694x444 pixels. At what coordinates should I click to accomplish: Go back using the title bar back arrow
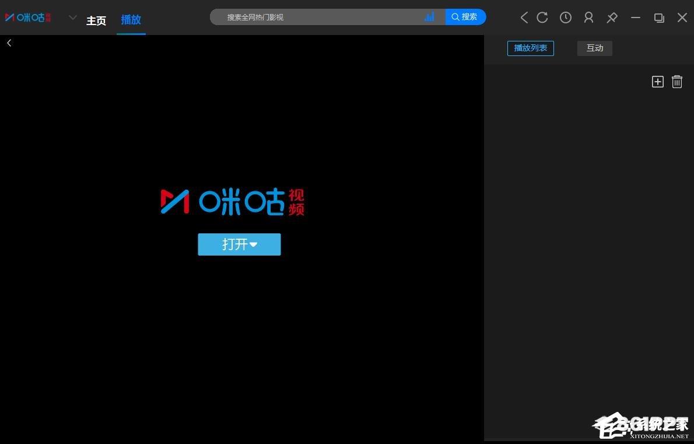(x=524, y=18)
